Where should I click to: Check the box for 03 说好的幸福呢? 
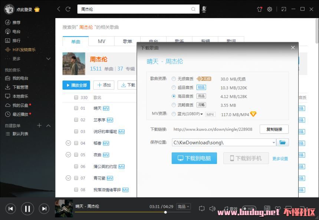pos(76,131)
